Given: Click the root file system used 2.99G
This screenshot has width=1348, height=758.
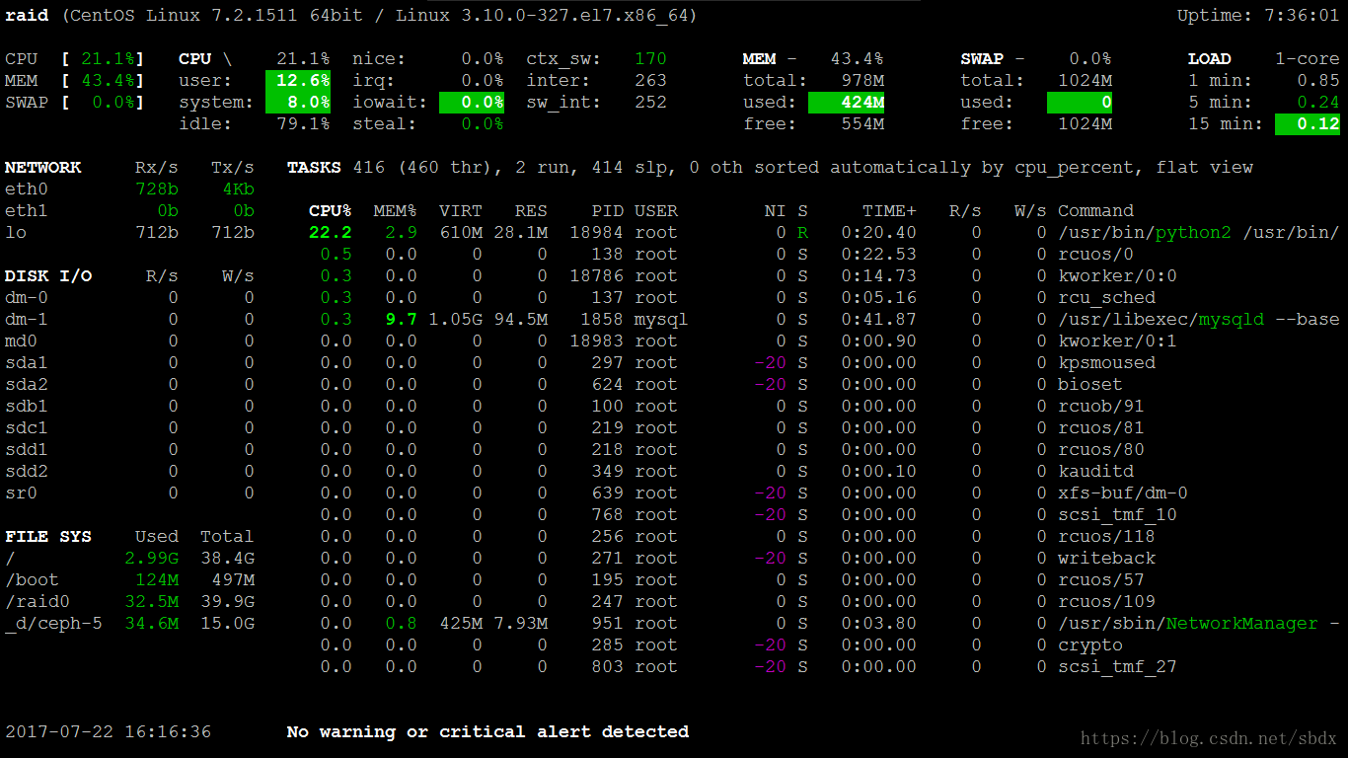Looking at the screenshot, I should pyautogui.click(x=151, y=559).
